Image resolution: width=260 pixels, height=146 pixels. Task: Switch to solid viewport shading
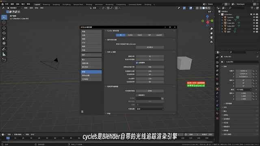[x=204, y=8]
